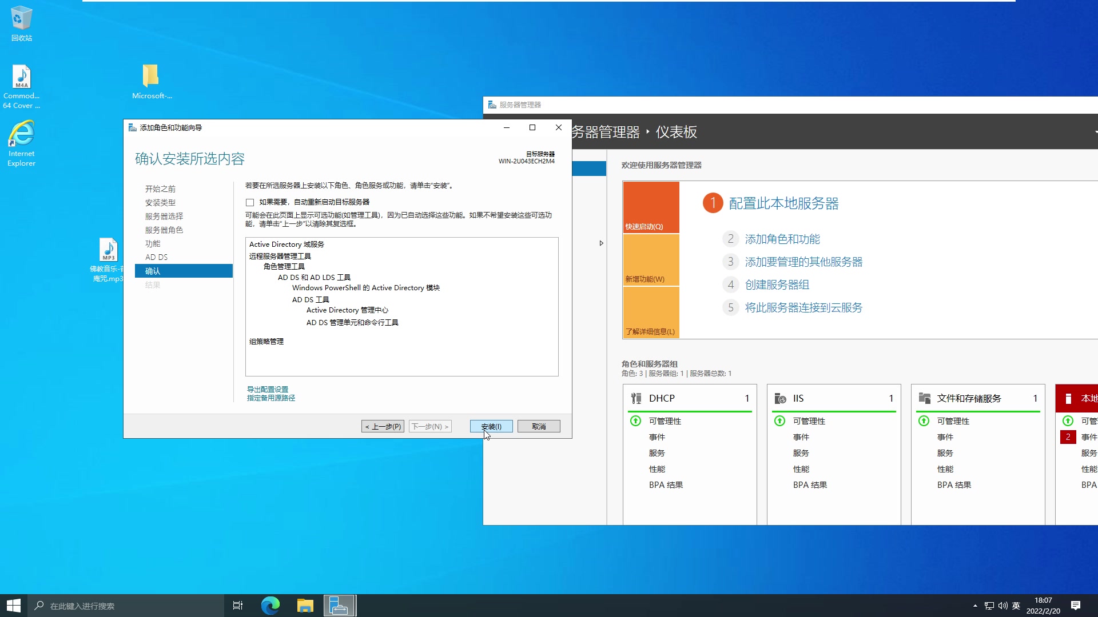This screenshot has height=617, width=1098.
Task: Click the wizard title bar icon
Action: [x=132, y=127]
